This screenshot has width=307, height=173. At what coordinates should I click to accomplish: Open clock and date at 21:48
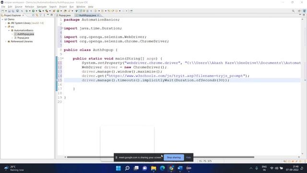coord(292,168)
